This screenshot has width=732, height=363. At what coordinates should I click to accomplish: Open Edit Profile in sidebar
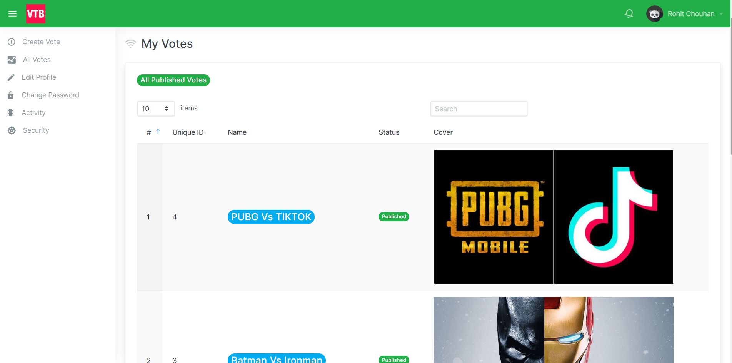pyautogui.click(x=39, y=77)
